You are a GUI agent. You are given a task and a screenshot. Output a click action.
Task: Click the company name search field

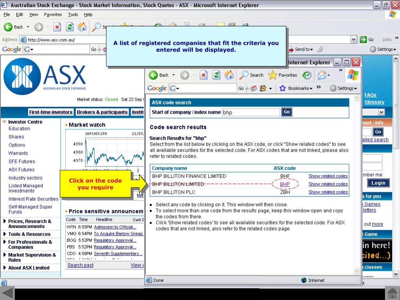[251, 112]
